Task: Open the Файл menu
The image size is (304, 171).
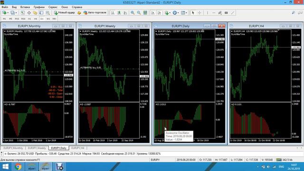Action: tap(5, 7)
